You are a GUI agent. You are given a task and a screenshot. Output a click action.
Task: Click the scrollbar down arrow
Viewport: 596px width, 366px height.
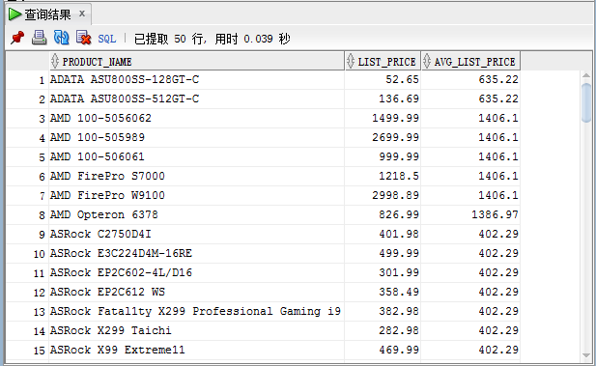(x=586, y=355)
